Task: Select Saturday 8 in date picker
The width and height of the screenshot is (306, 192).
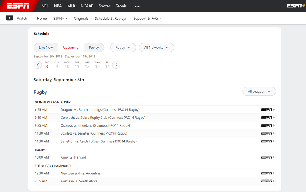Action: [47, 65]
